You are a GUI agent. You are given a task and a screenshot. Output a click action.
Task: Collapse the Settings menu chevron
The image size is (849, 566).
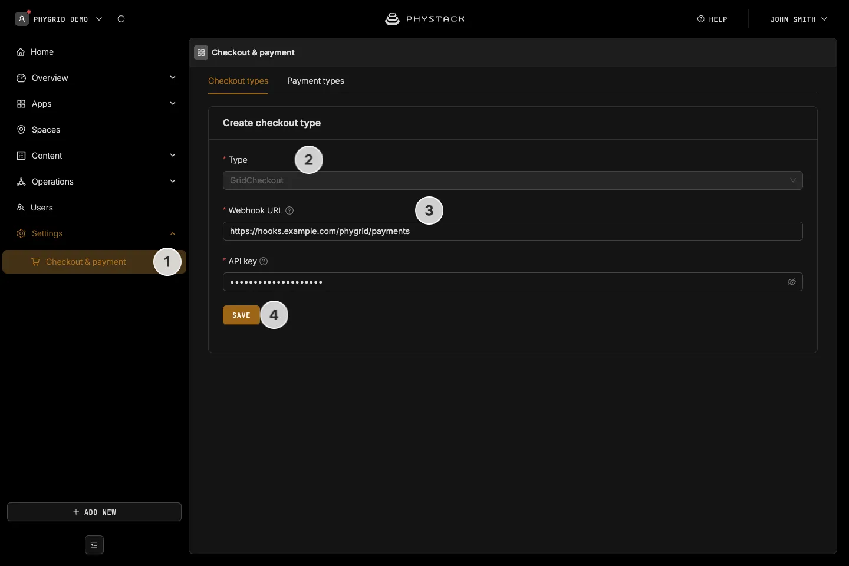173,233
